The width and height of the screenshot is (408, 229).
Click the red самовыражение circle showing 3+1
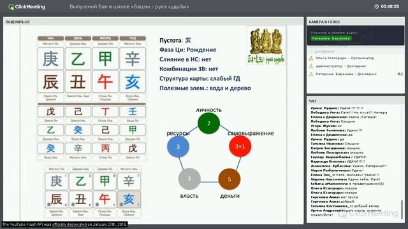point(240,146)
